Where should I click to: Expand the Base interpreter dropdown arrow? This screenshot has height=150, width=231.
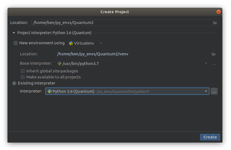[206, 64]
